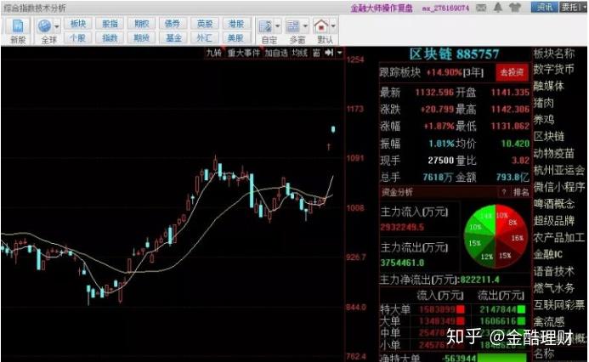Viewport: 589px width, 362px height.
Task: Select the 期权 toolbar button
Action: click(x=142, y=24)
